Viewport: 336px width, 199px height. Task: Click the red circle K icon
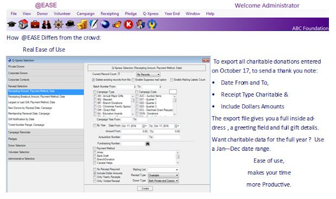pos(129,25)
